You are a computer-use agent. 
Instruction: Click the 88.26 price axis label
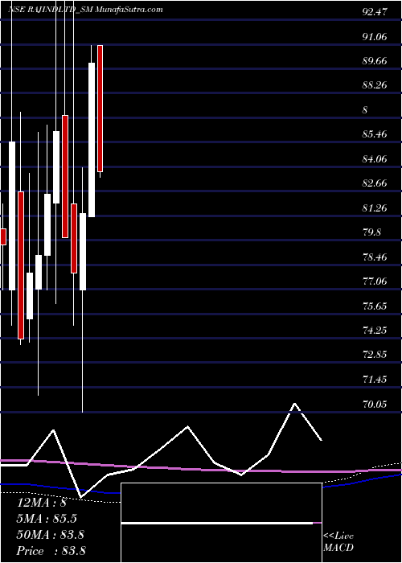tap(375, 85)
